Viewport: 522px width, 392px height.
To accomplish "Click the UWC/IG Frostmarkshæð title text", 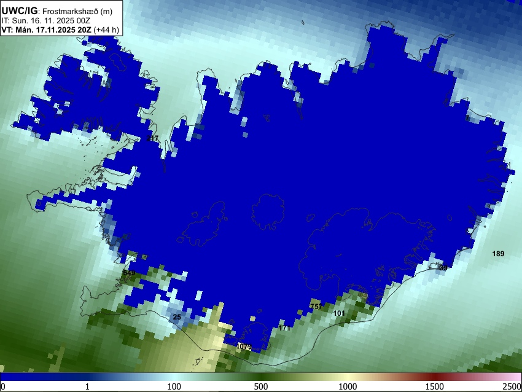I will point(57,11).
